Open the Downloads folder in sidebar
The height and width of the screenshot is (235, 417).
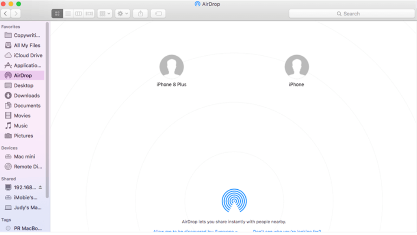[x=26, y=95]
